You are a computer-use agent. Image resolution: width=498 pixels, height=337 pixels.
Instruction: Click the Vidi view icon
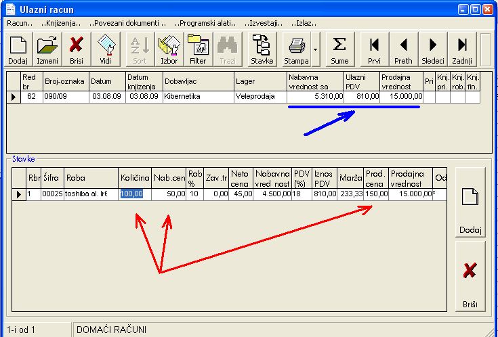(x=105, y=49)
